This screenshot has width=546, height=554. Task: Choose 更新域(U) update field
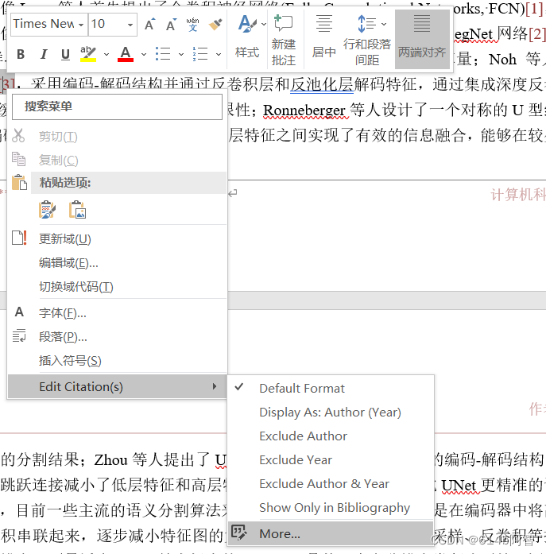point(117,238)
